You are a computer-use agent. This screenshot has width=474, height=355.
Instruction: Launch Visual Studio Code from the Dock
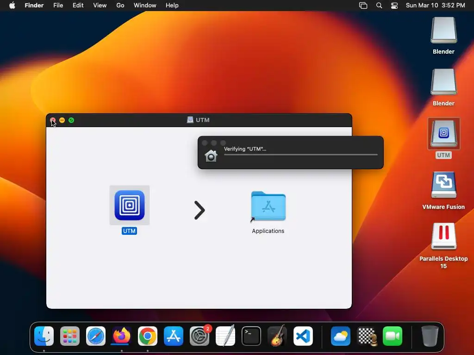click(x=303, y=336)
